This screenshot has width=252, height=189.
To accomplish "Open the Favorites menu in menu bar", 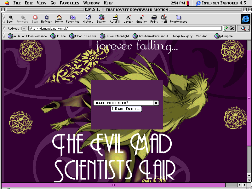I will pyautogui.click(x=69, y=3).
